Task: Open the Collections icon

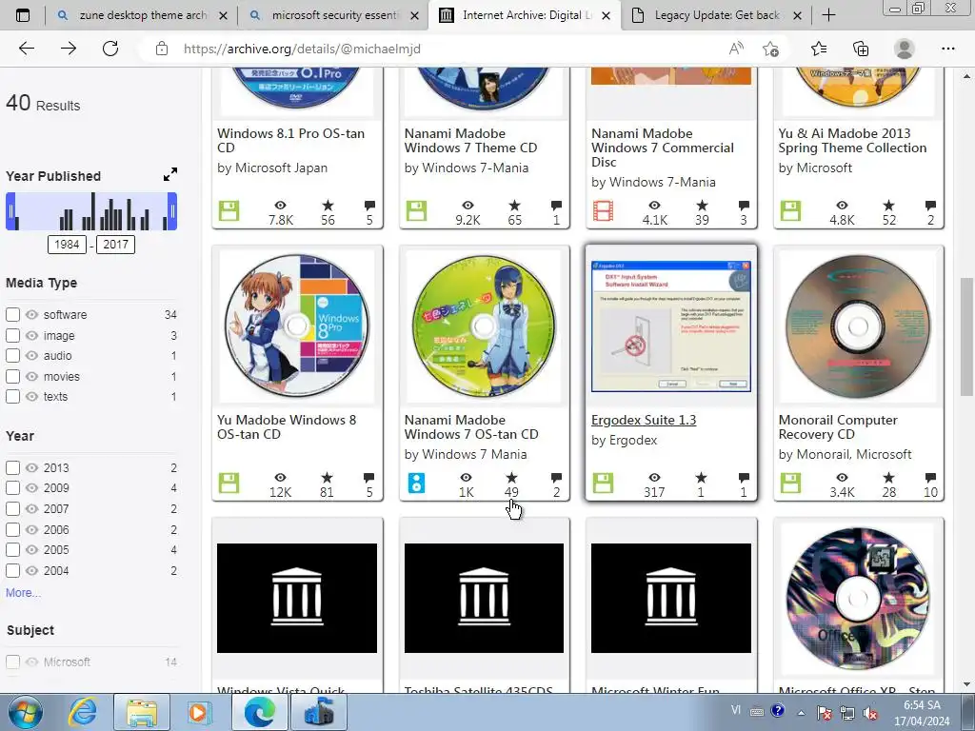Action: click(x=861, y=49)
